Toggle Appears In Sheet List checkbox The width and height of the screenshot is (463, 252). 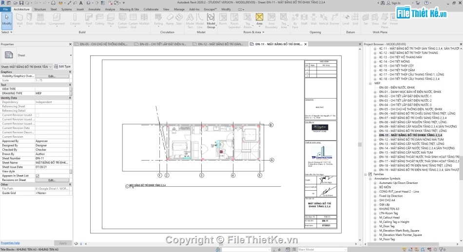pyautogui.click(x=38, y=176)
